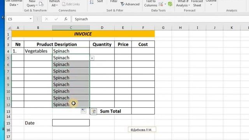Viewport: 249px width, 140px height.
Task: Open the Data Validation dropdown arrow
Action: click(165, 4)
